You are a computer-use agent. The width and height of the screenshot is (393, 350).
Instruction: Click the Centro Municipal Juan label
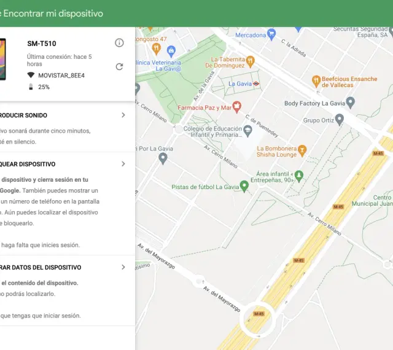pos(372,201)
